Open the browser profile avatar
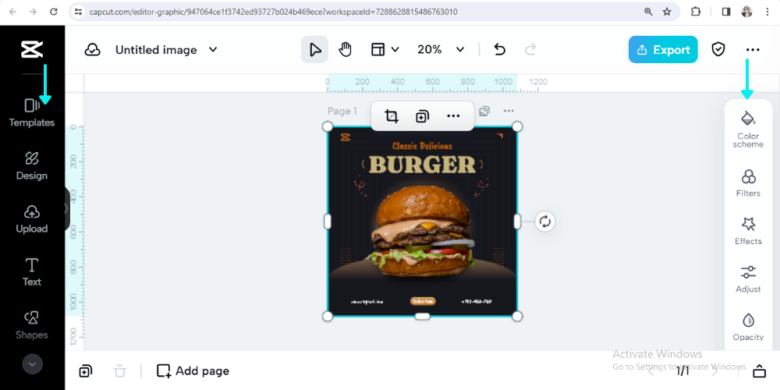The width and height of the screenshot is (780, 390). 746,12
